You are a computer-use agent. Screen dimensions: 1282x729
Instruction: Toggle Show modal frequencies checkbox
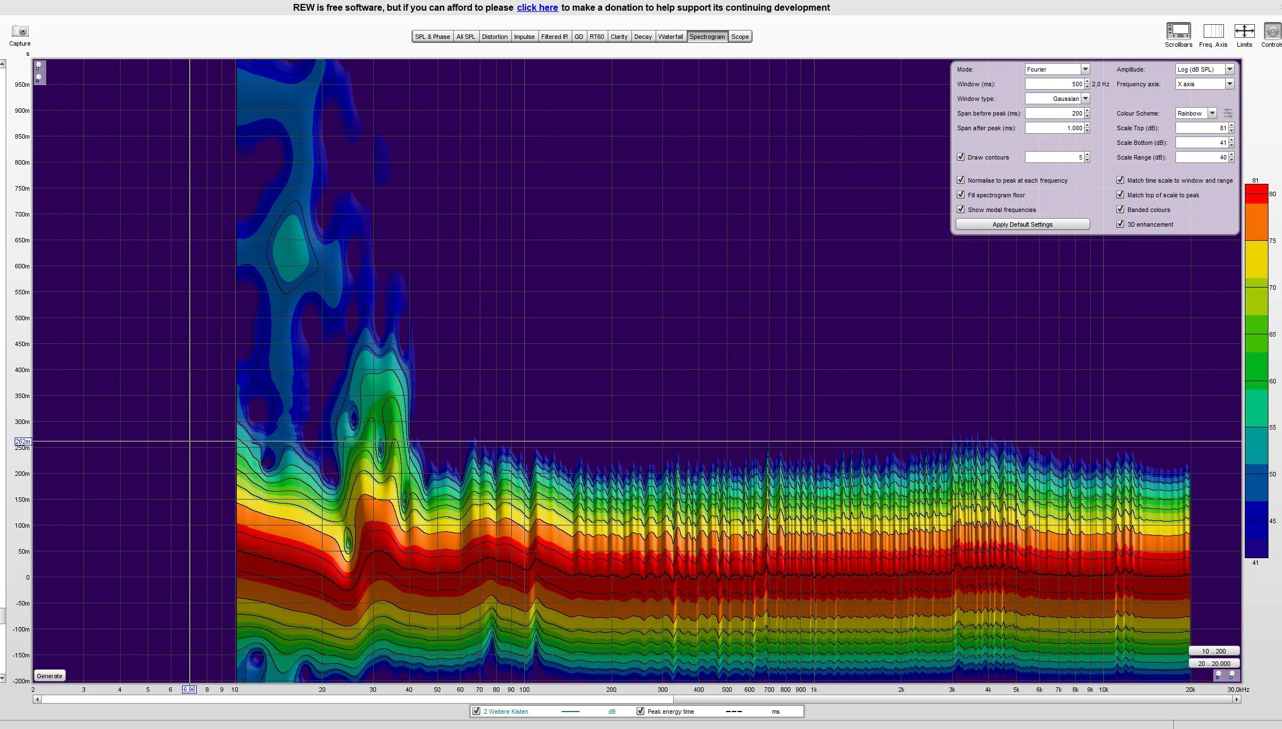[x=961, y=209]
